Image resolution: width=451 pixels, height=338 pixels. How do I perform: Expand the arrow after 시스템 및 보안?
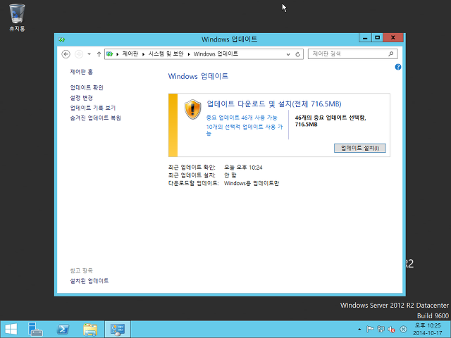189,54
